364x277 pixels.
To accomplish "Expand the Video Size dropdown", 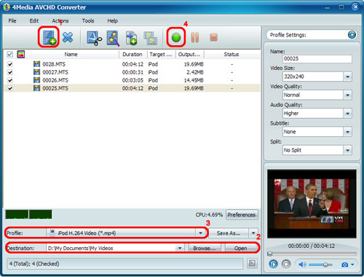I will (x=347, y=77).
